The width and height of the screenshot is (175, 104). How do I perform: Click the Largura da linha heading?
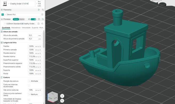(10, 43)
